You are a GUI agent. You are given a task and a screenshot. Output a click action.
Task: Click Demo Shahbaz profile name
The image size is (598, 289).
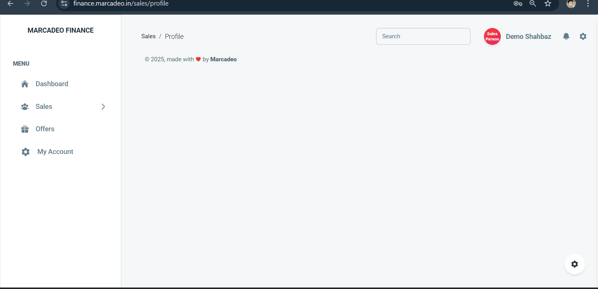(529, 36)
